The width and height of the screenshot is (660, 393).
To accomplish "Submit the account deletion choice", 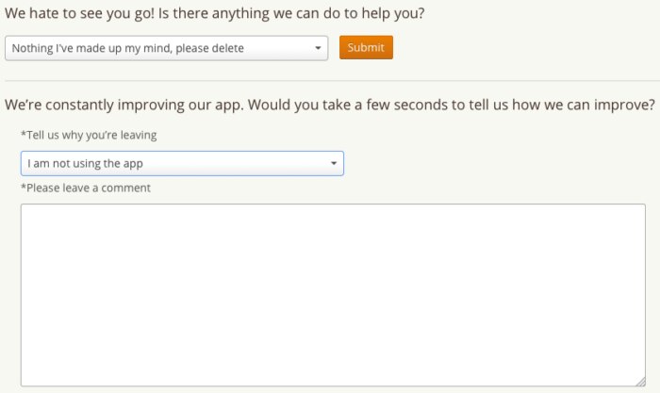I will pos(366,47).
